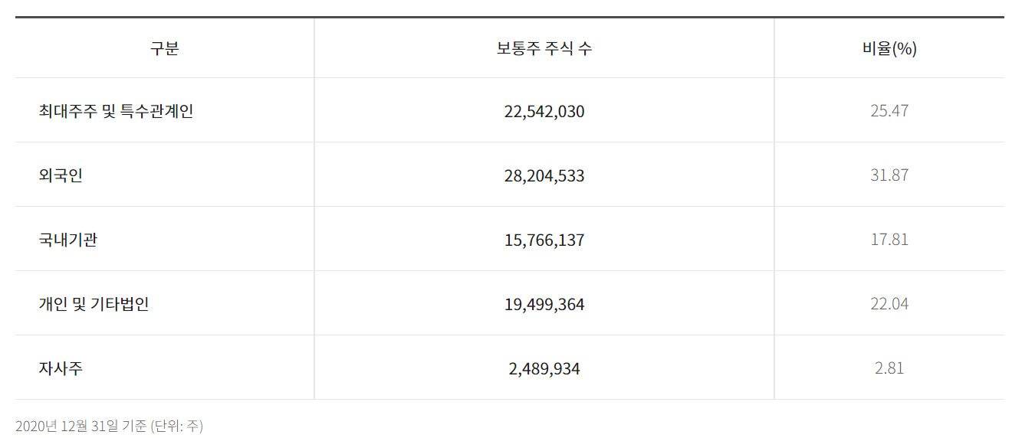Click the (단위: 주) unit note

coord(177,426)
